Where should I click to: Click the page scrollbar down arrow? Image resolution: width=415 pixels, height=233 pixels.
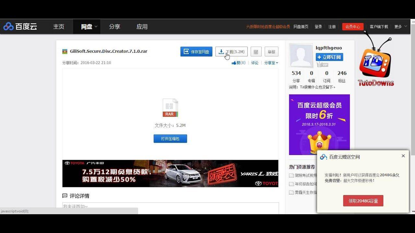(x=413, y=211)
